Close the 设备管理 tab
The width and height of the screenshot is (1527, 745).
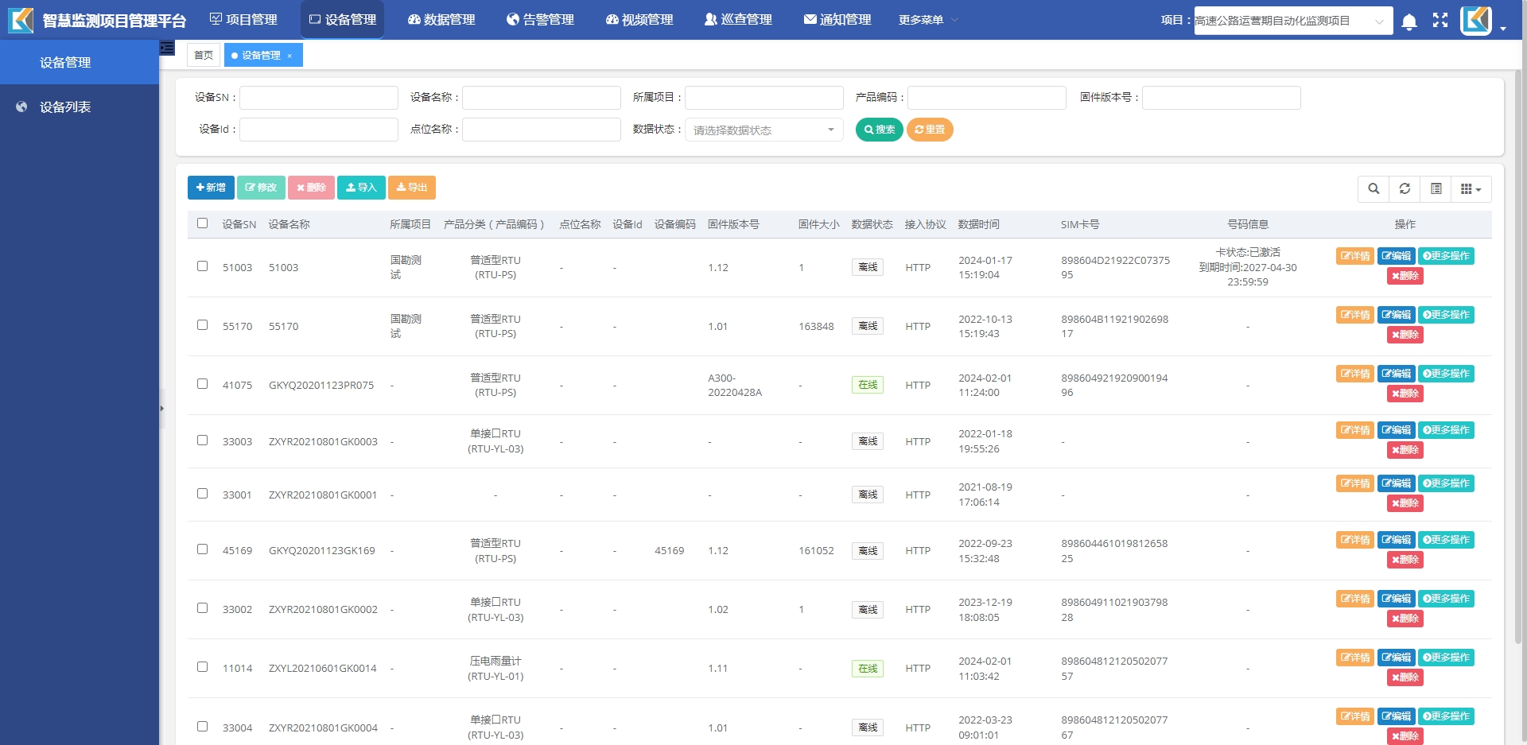(x=289, y=56)
